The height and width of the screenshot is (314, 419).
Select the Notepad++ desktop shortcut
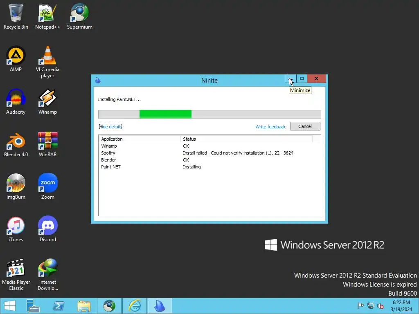pyautogui.click(x=47, y=16)
